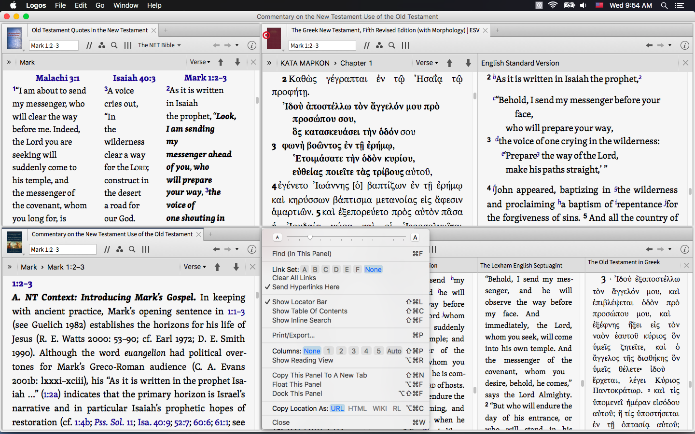The height and width of the screenshot is (434, 695).
Task: Open Verse dropdown in Old Testament Quotes locator bar
Action: click(200, 62)
